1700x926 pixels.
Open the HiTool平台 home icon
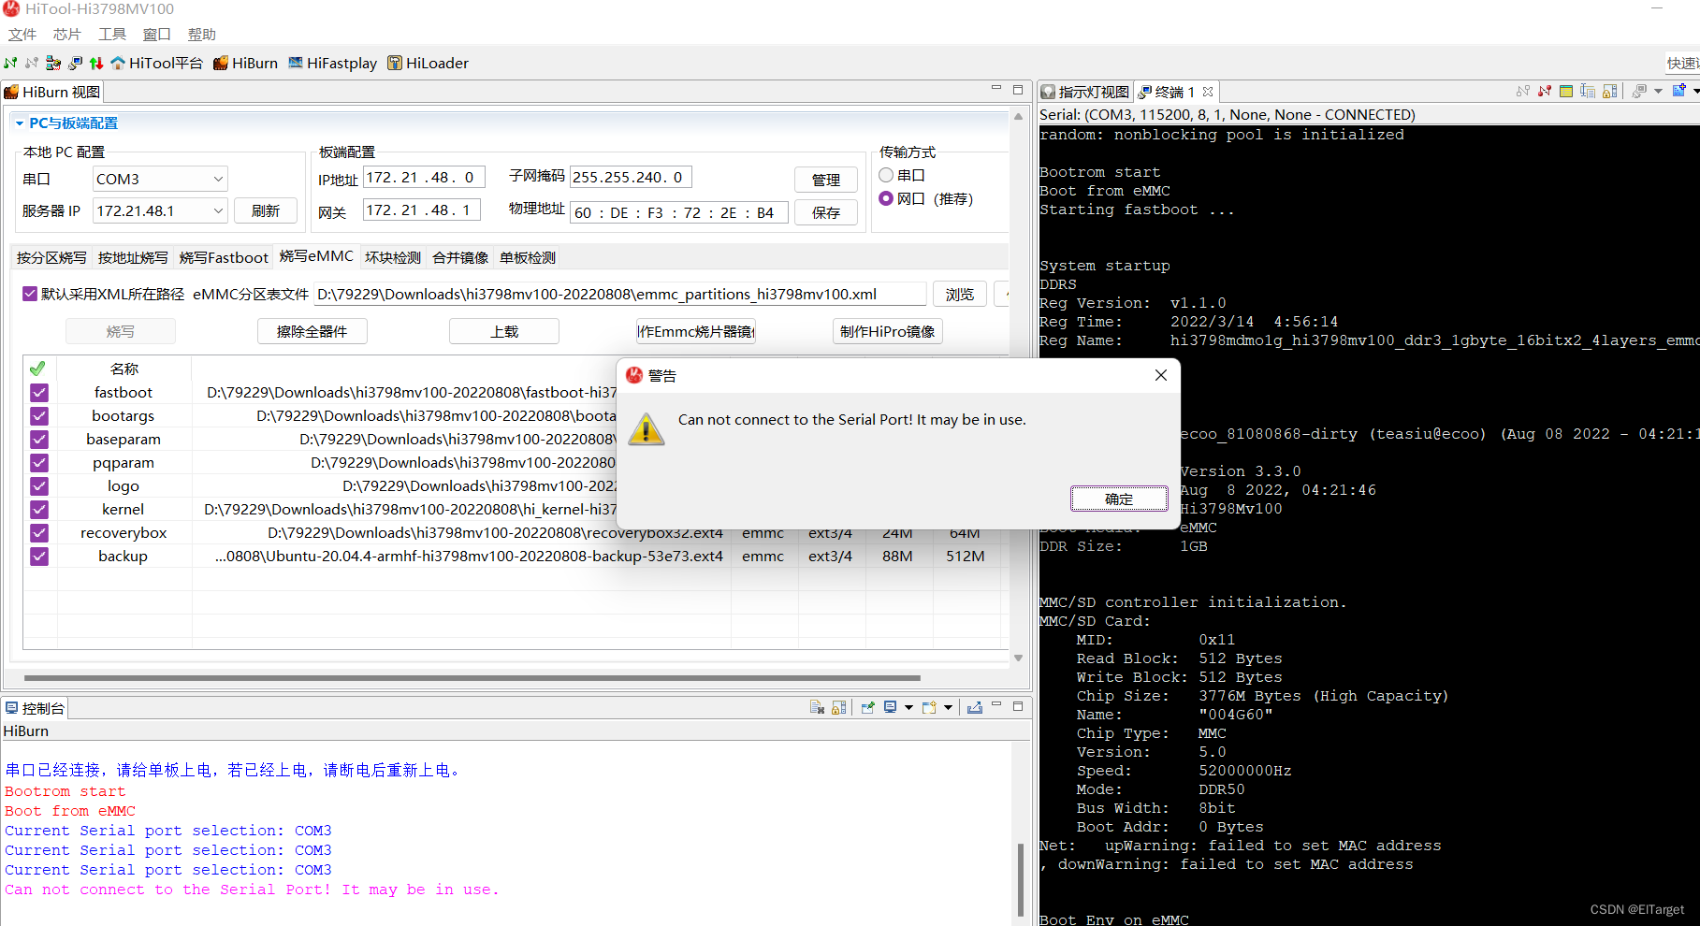(156, 63)
